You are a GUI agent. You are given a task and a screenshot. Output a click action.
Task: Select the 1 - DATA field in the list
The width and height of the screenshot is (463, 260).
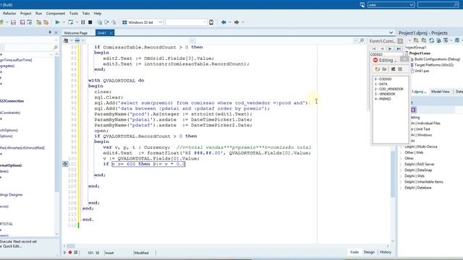[x=381, y=84]
